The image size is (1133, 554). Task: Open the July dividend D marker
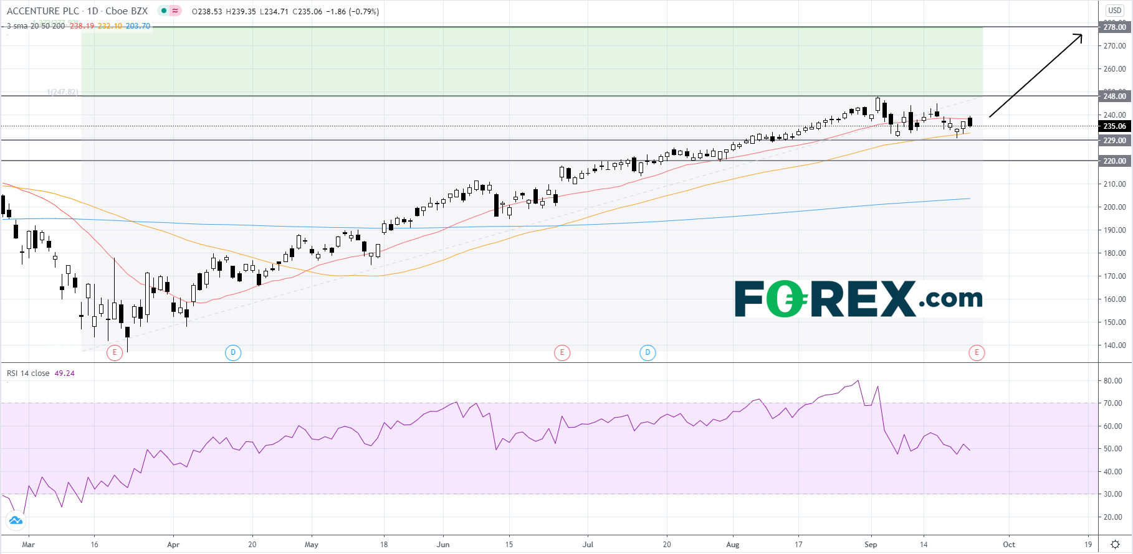pos(648,353)
